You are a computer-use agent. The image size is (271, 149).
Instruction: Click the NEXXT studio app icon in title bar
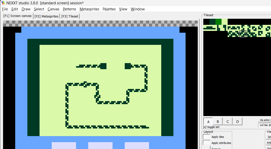tap(3, 3)
